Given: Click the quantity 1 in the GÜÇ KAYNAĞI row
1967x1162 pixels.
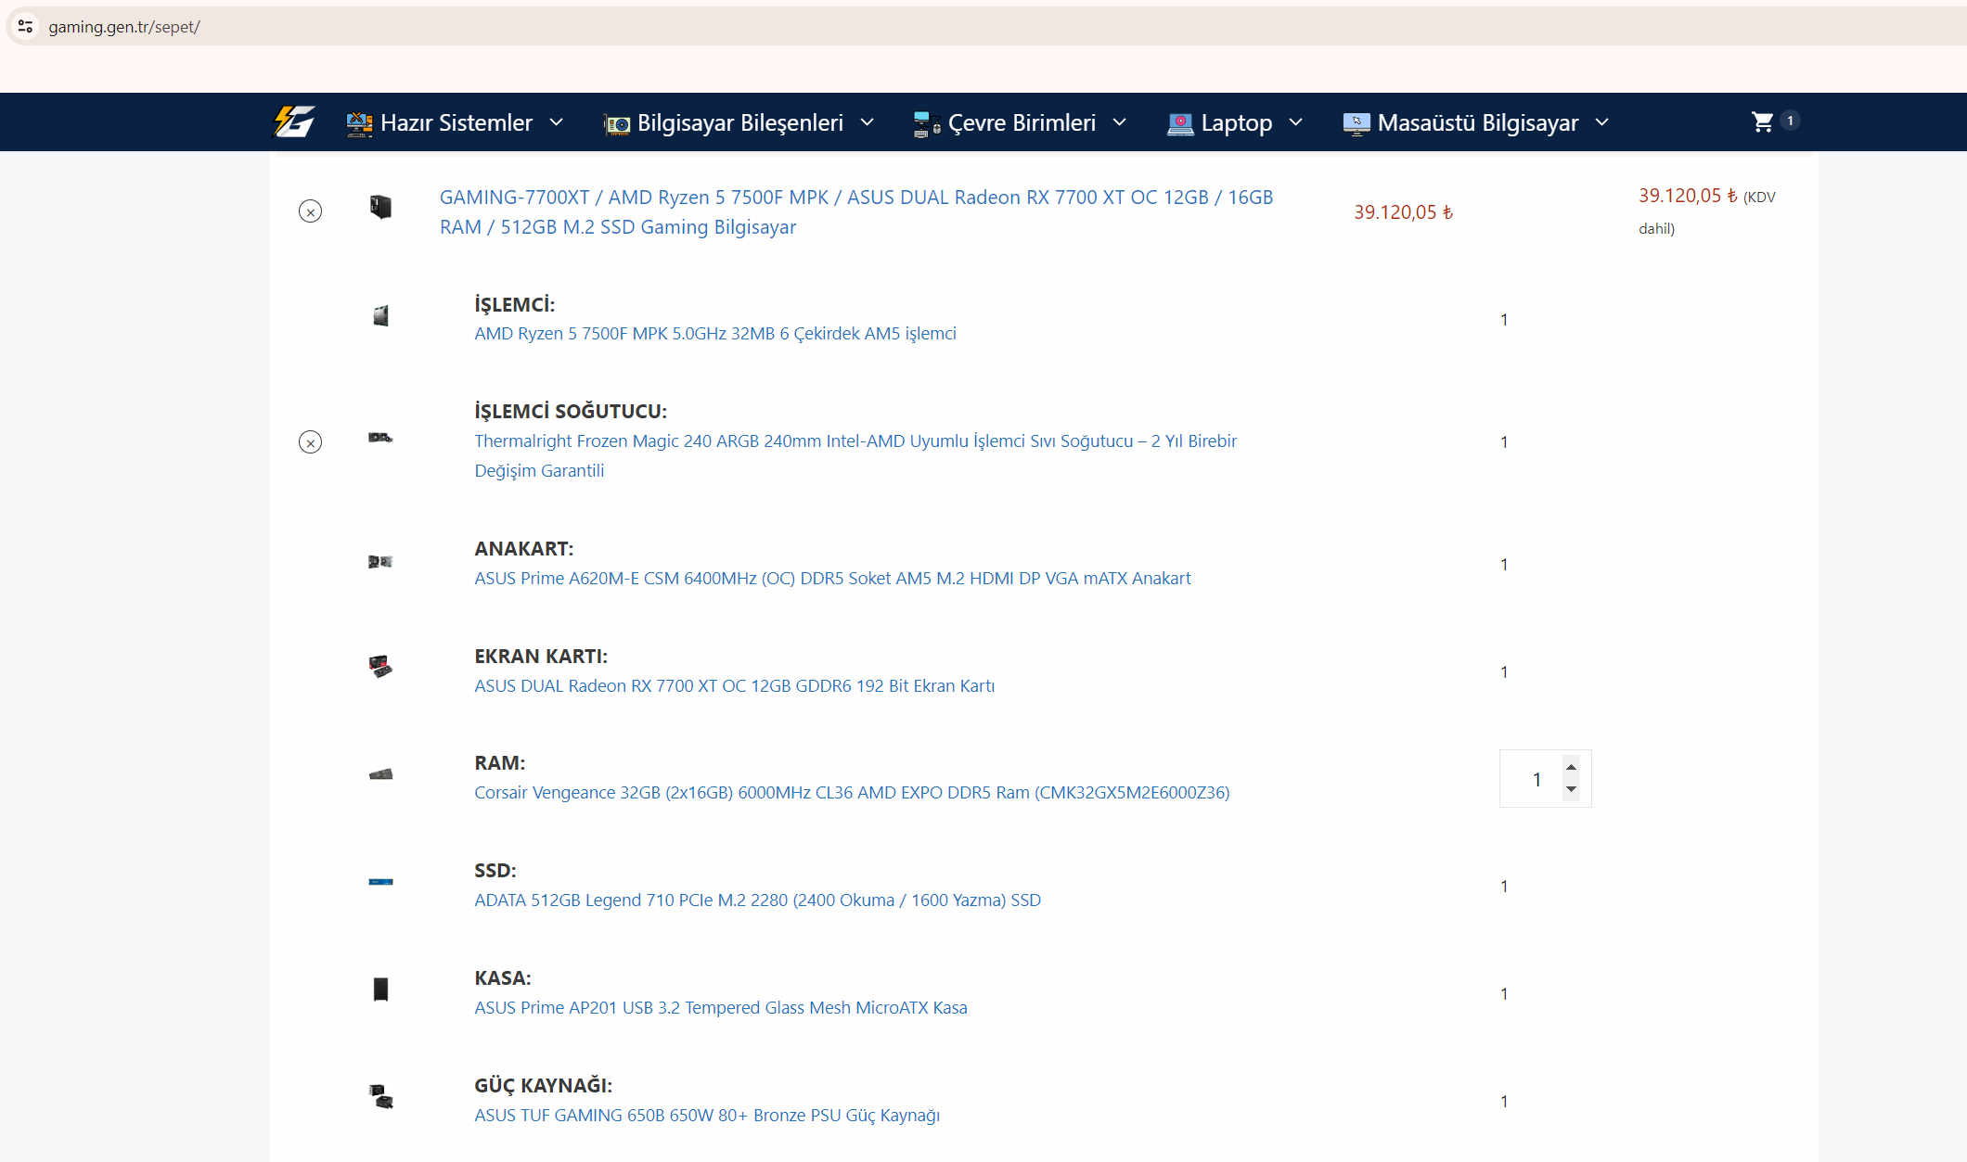Looking at the screenshot, I should click(x=1504, y=1102).
